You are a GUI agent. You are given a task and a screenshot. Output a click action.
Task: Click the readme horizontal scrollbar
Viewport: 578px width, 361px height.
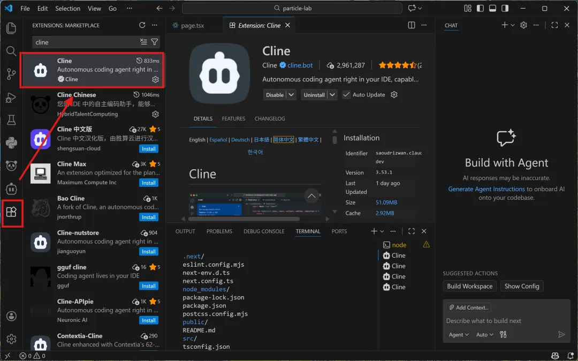[x=245, y=219]
